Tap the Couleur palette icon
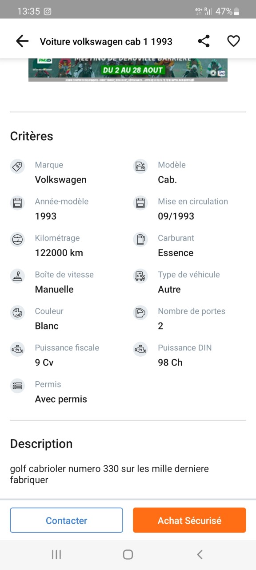 coord(17,313)
